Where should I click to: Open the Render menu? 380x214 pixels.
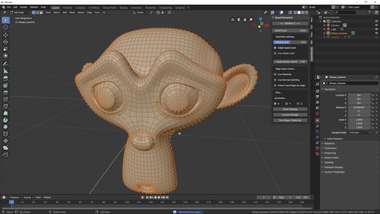click(24, 7)
